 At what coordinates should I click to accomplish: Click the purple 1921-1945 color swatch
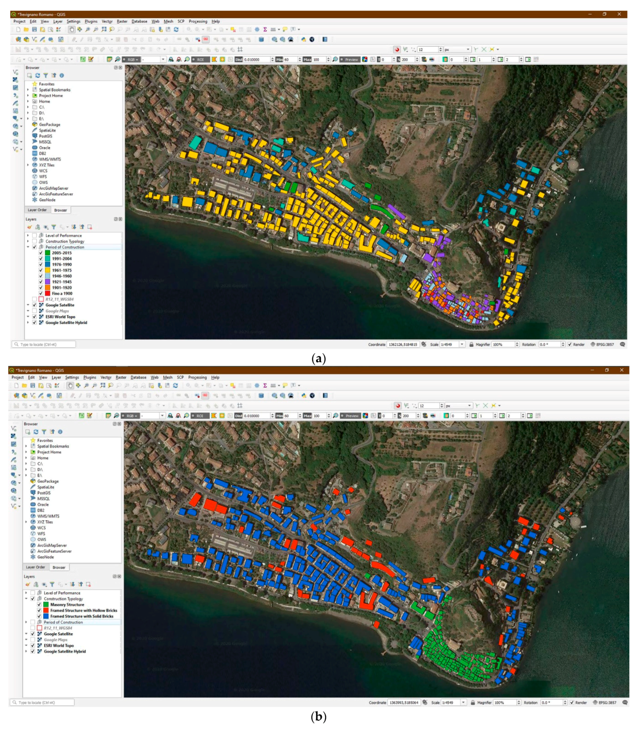pos(48,282)
